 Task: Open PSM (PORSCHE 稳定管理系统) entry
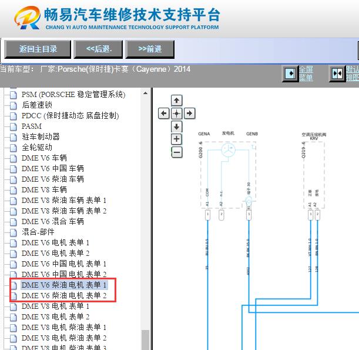click(x=73, y=95)
